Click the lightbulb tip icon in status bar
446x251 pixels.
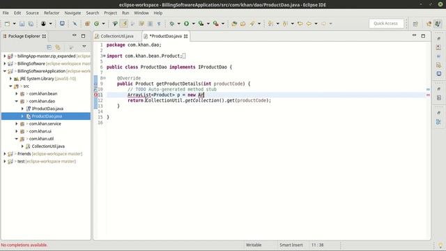pyautogui.click(x=440, y=245)
